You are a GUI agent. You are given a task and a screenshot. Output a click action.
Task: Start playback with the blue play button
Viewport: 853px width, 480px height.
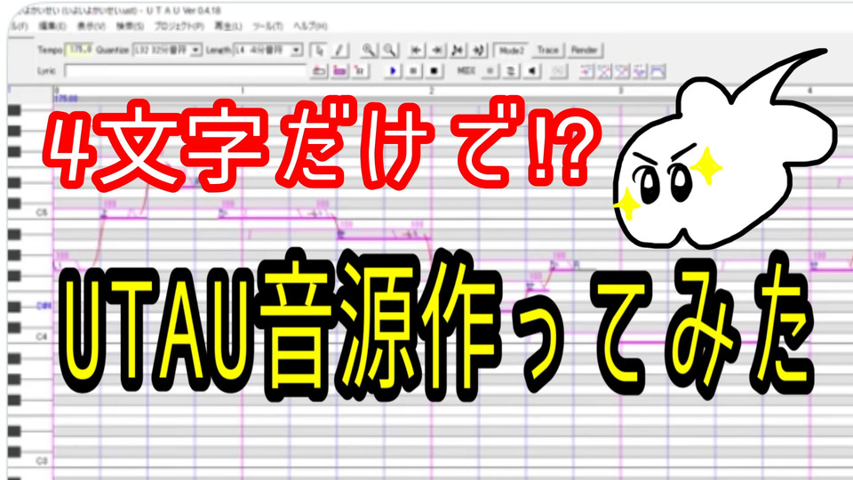392,71
